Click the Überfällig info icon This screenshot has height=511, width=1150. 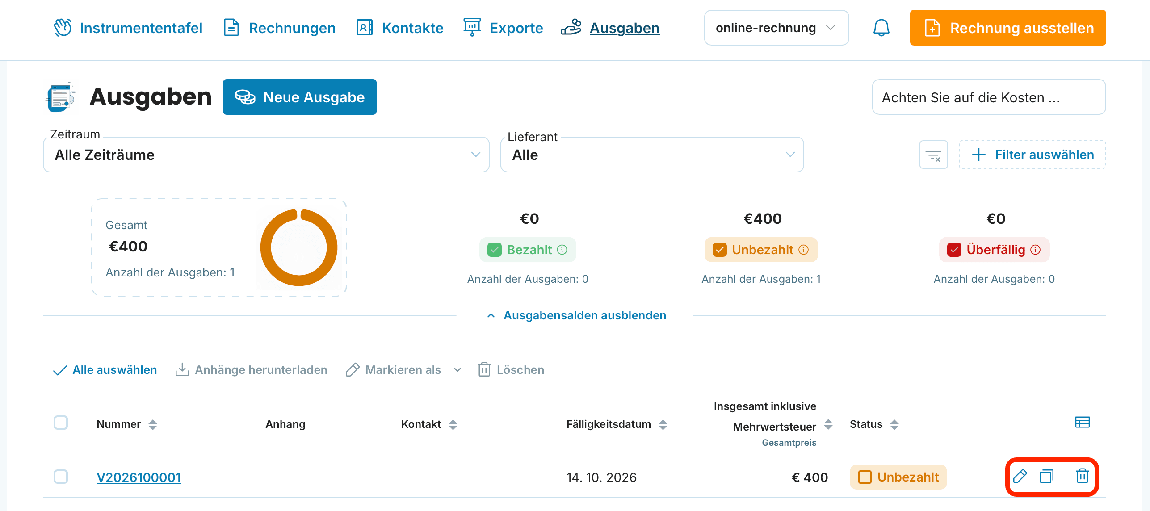pos(1036,250)
